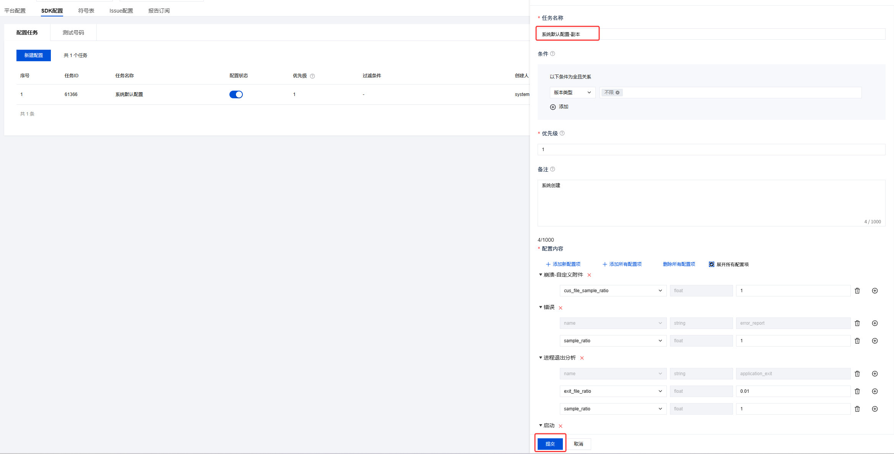Show help for 优先级 table column

pyautogui.click(x=312, y=76)
